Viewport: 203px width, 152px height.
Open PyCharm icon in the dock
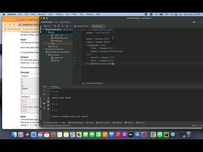click(166, 135)
